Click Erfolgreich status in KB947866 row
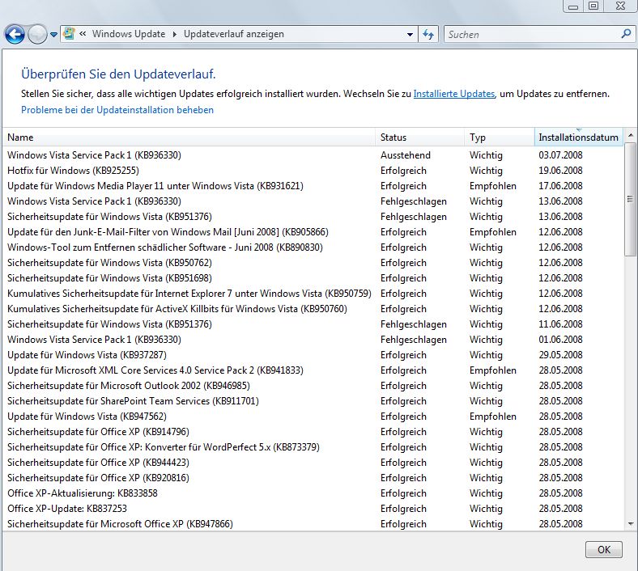This screenshot has height=571, width=638. click(403, 524)
